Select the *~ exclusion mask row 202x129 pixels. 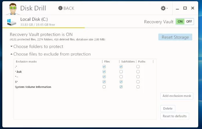[85, 77]
